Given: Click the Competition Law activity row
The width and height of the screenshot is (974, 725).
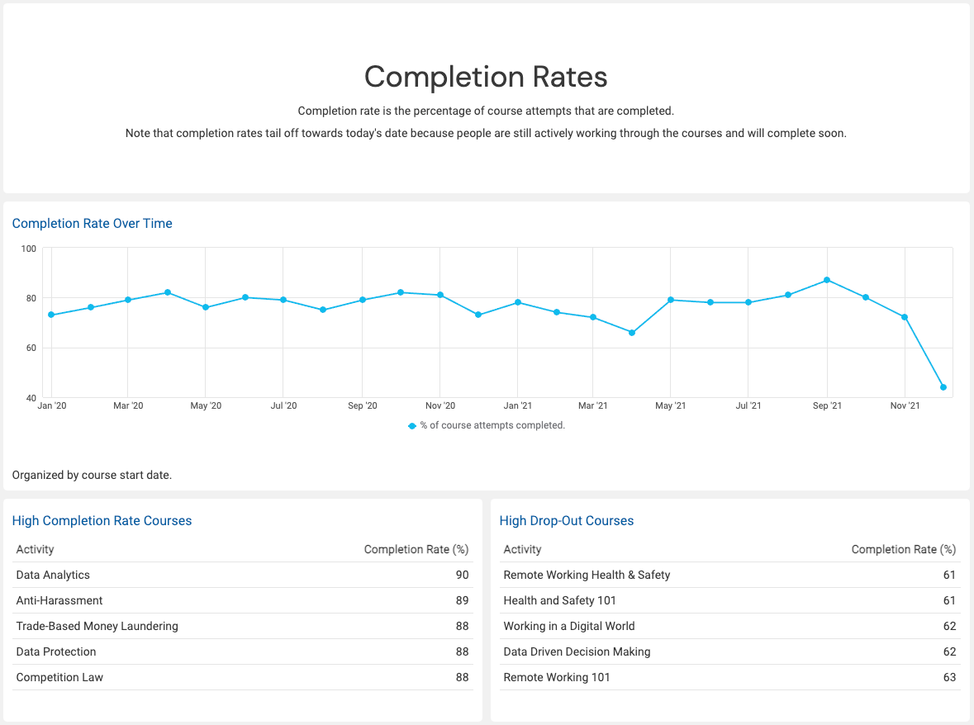Looking at the screenshot, I should 242,677.
